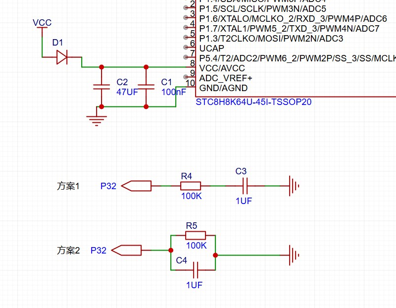Select the D1 diode symbol

coord(62,57)
